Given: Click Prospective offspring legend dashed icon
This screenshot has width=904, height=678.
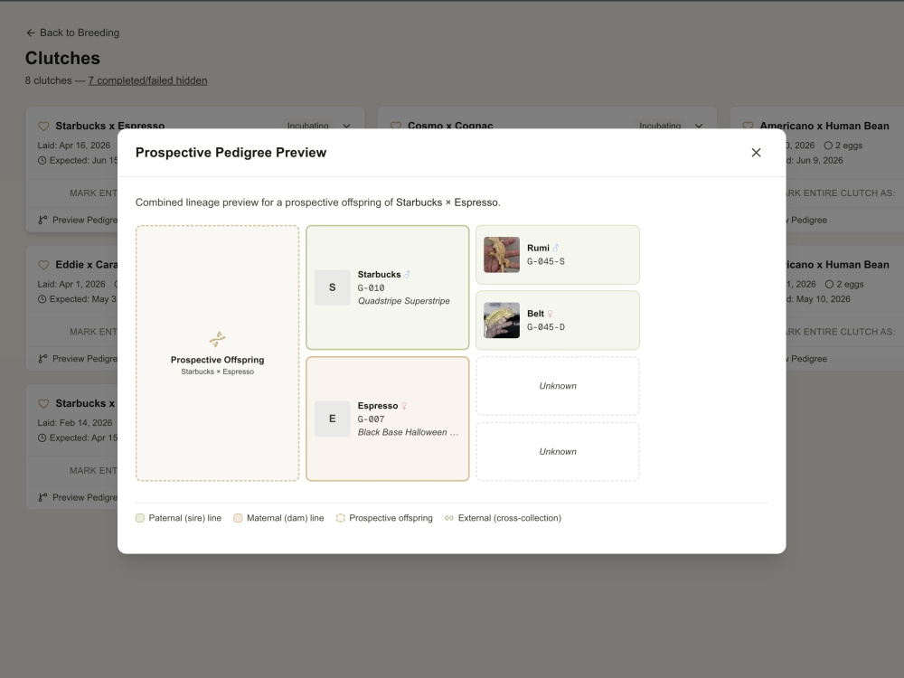Looking at the screenshot, I should 341,518.
